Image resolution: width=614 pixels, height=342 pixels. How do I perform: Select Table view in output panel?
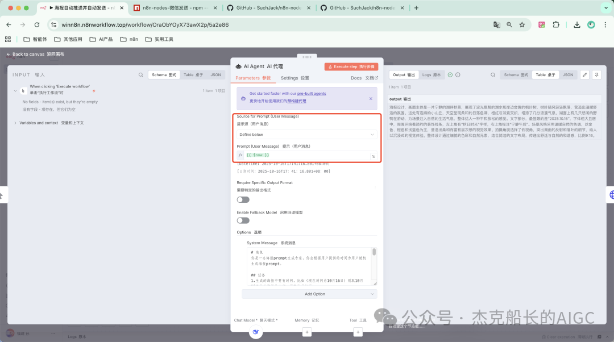pyautogui.click(x=545, y=75)
